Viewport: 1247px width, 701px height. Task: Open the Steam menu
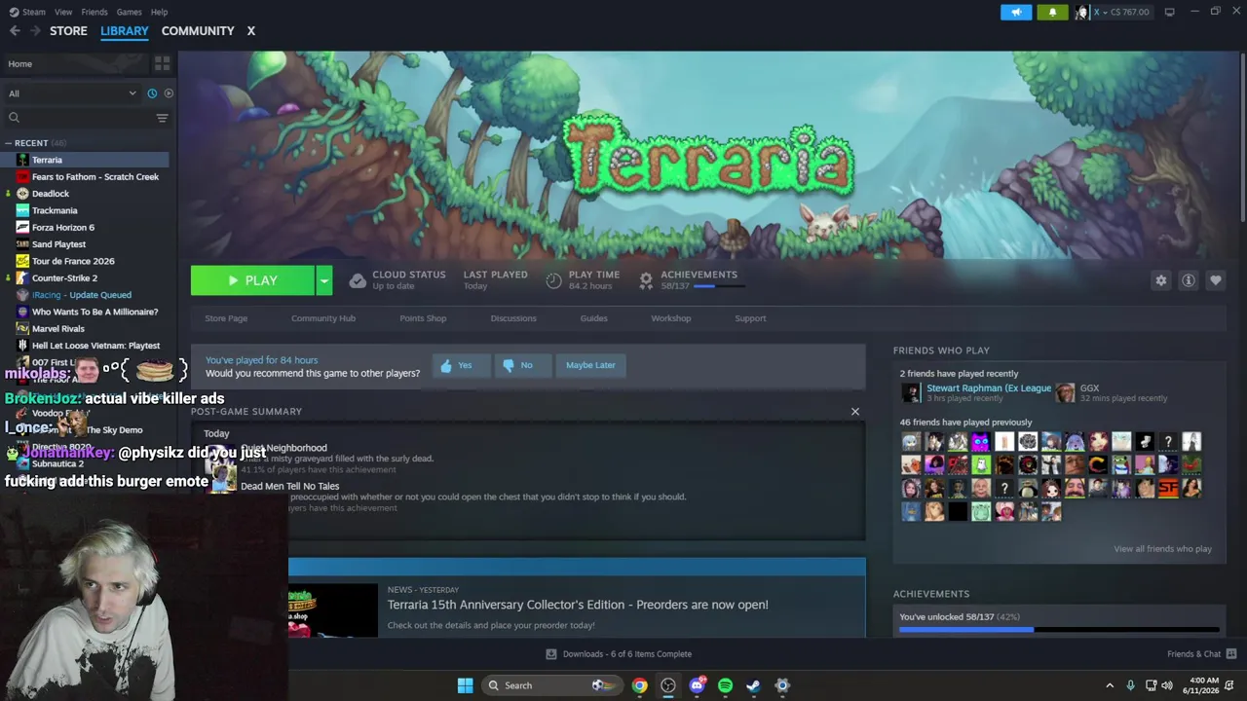click(27, 12)
